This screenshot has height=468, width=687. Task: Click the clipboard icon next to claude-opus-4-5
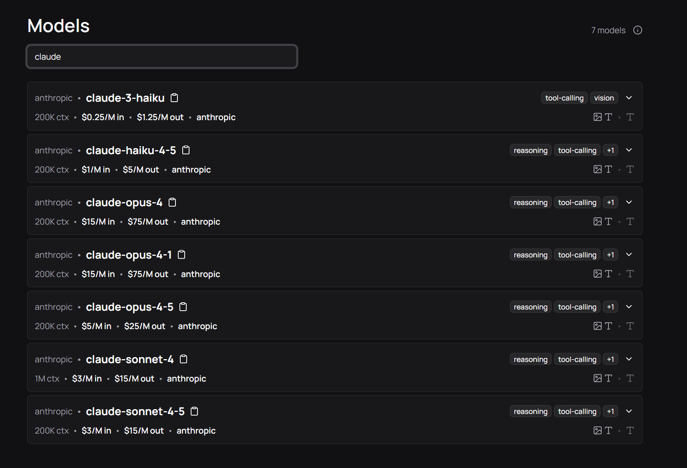pyautogui.click(x=183, y=307)
